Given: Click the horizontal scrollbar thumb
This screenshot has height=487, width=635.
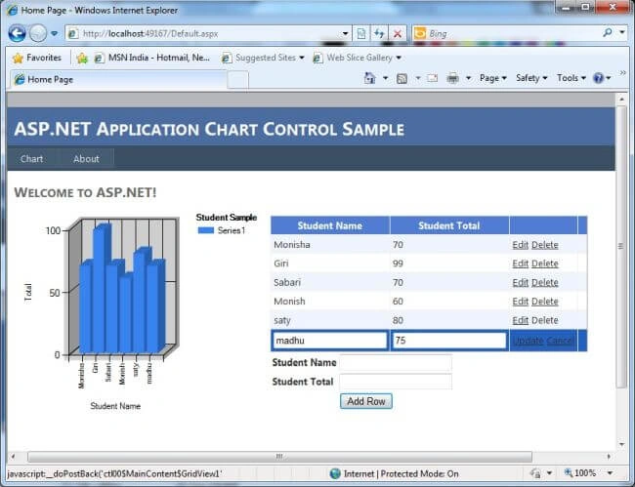Looking at the screenshot, I should point(279,457).
